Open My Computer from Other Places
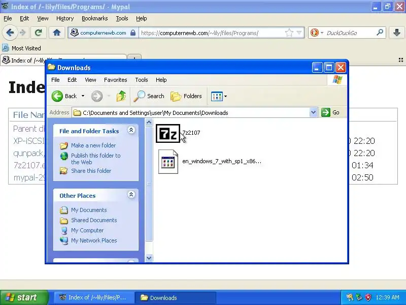The height and width of the screenshot is (305, 406). point(87,230)
